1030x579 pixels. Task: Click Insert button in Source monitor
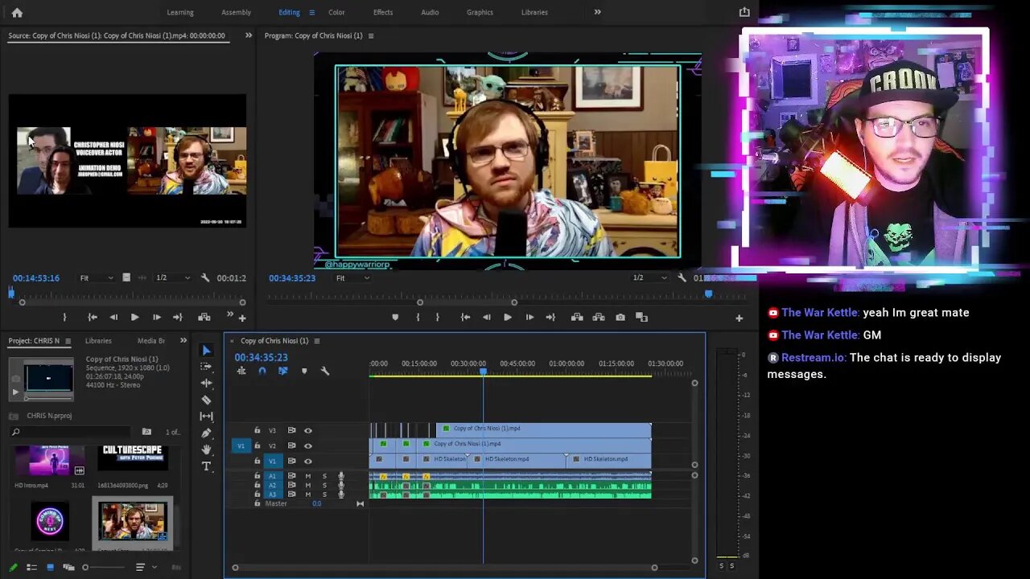(x=204, y=318)
